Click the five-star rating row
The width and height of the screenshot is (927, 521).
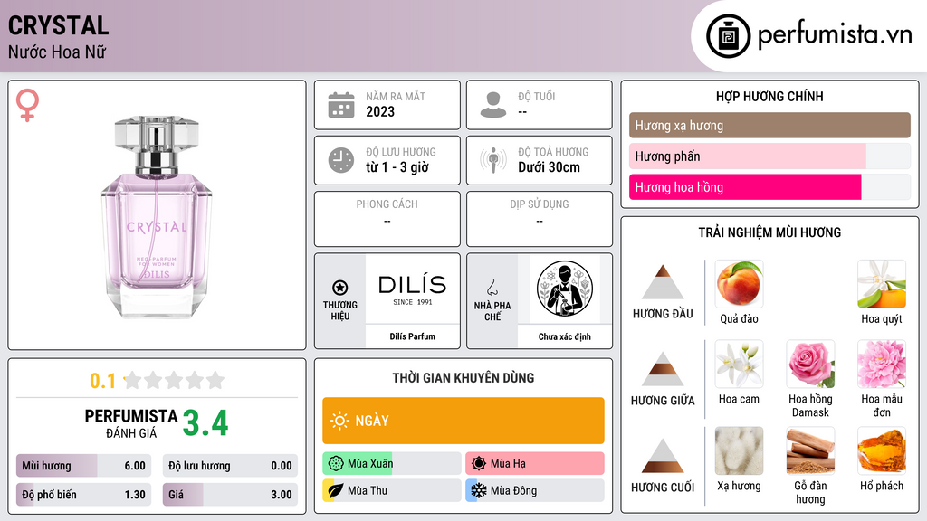tap(175, 381)
